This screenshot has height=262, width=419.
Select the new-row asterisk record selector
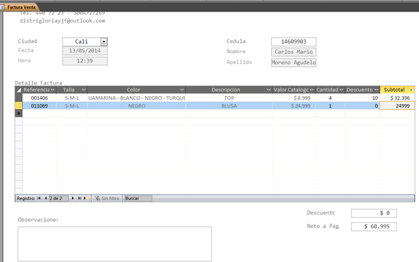point(19,114)
